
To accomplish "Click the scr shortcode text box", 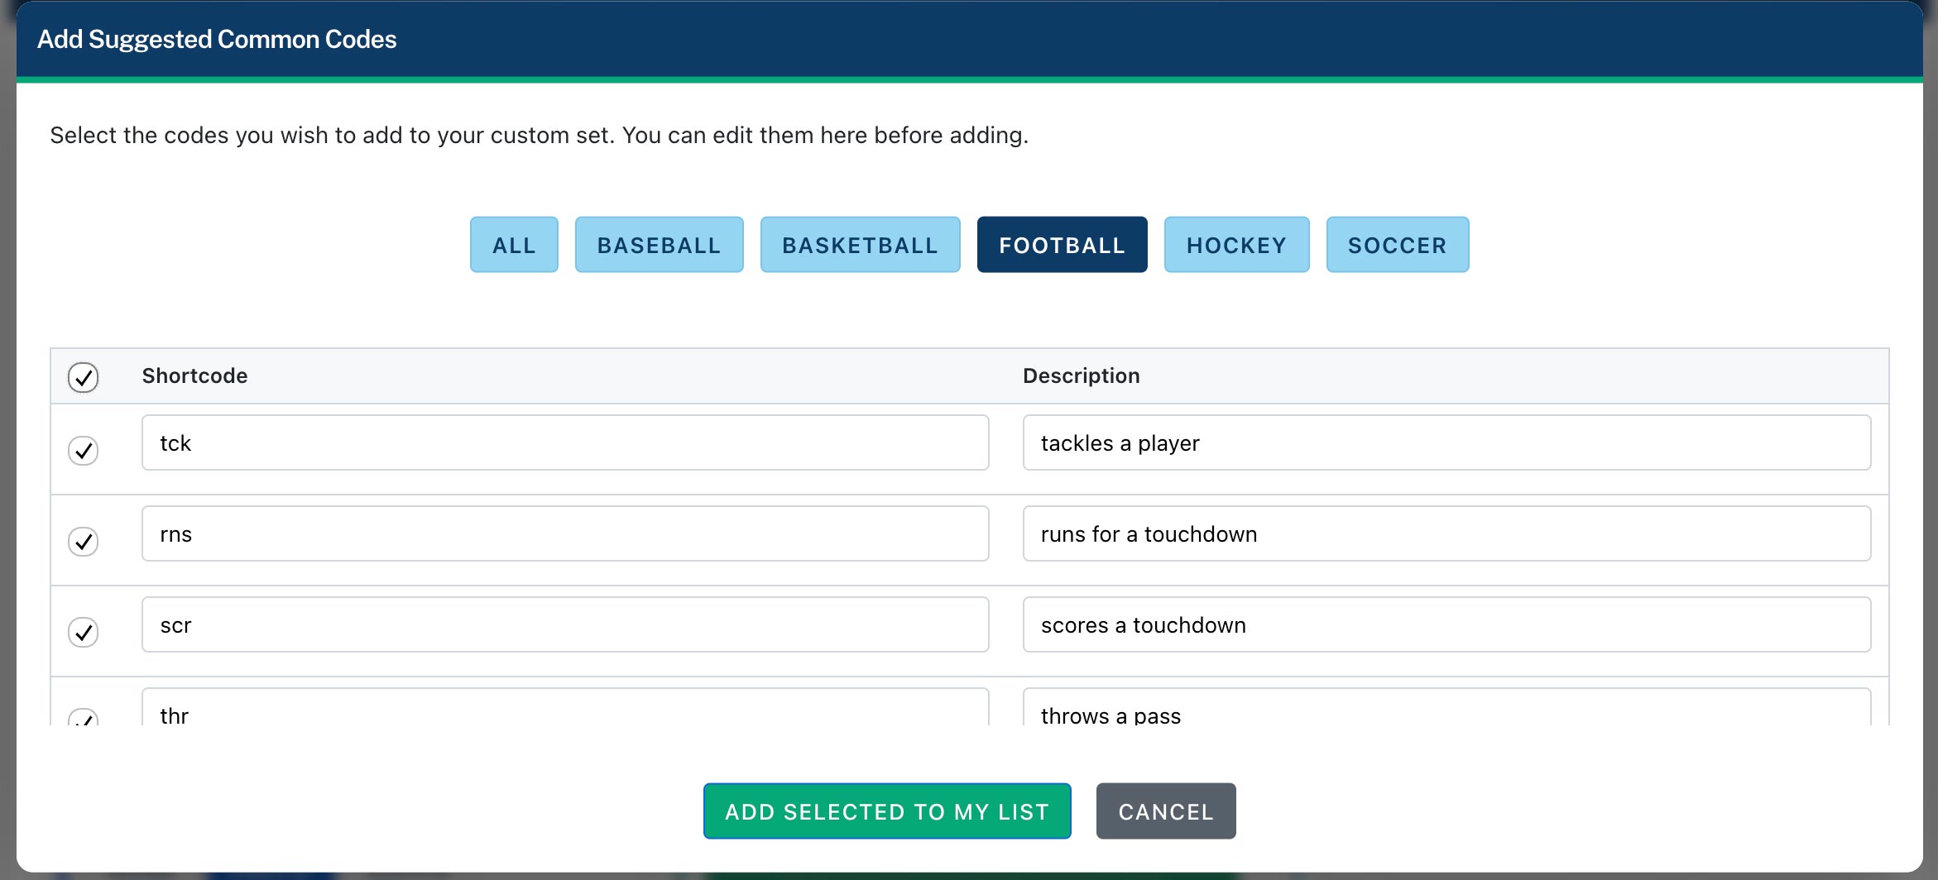I will (x=564, y=624).
